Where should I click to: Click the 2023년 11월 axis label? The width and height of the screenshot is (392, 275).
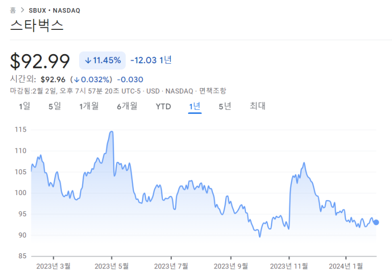(289, 266)
